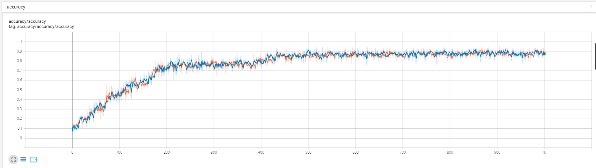Click the accuracy/accuracy chart title

tap(27, 21)
